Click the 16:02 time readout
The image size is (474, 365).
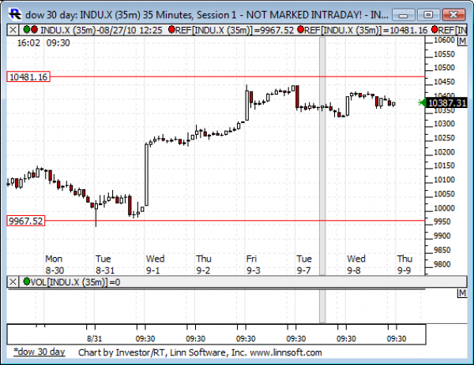(x=28, y=43)
